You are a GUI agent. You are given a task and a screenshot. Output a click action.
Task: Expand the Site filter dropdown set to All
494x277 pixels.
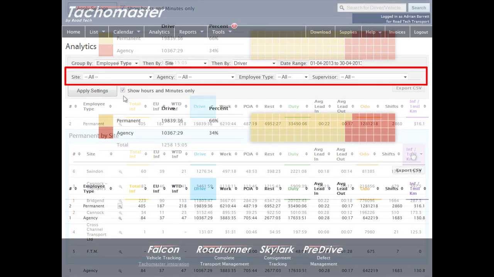coord(118,77)
